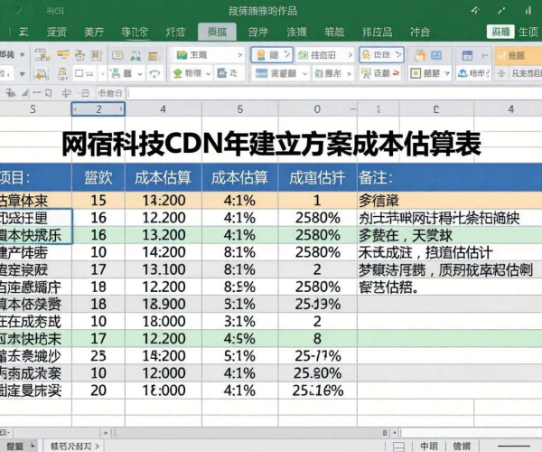
Task: Click the white button at ribbon tabs right end
Action: click(500, 32)
